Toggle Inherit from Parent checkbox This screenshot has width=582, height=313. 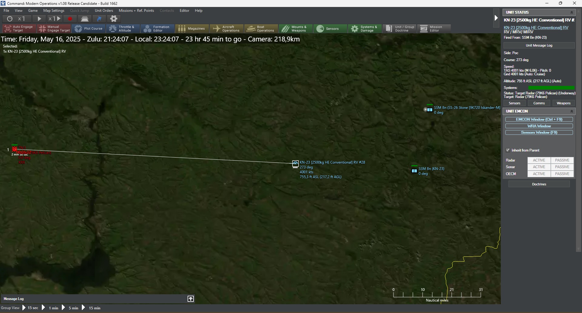[508, 150]
